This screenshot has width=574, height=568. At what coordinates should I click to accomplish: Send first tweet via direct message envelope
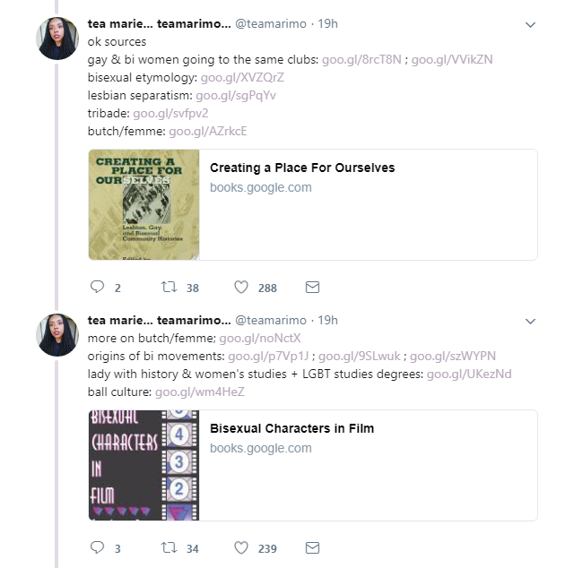pyautogui.click(x=312, y=288)
